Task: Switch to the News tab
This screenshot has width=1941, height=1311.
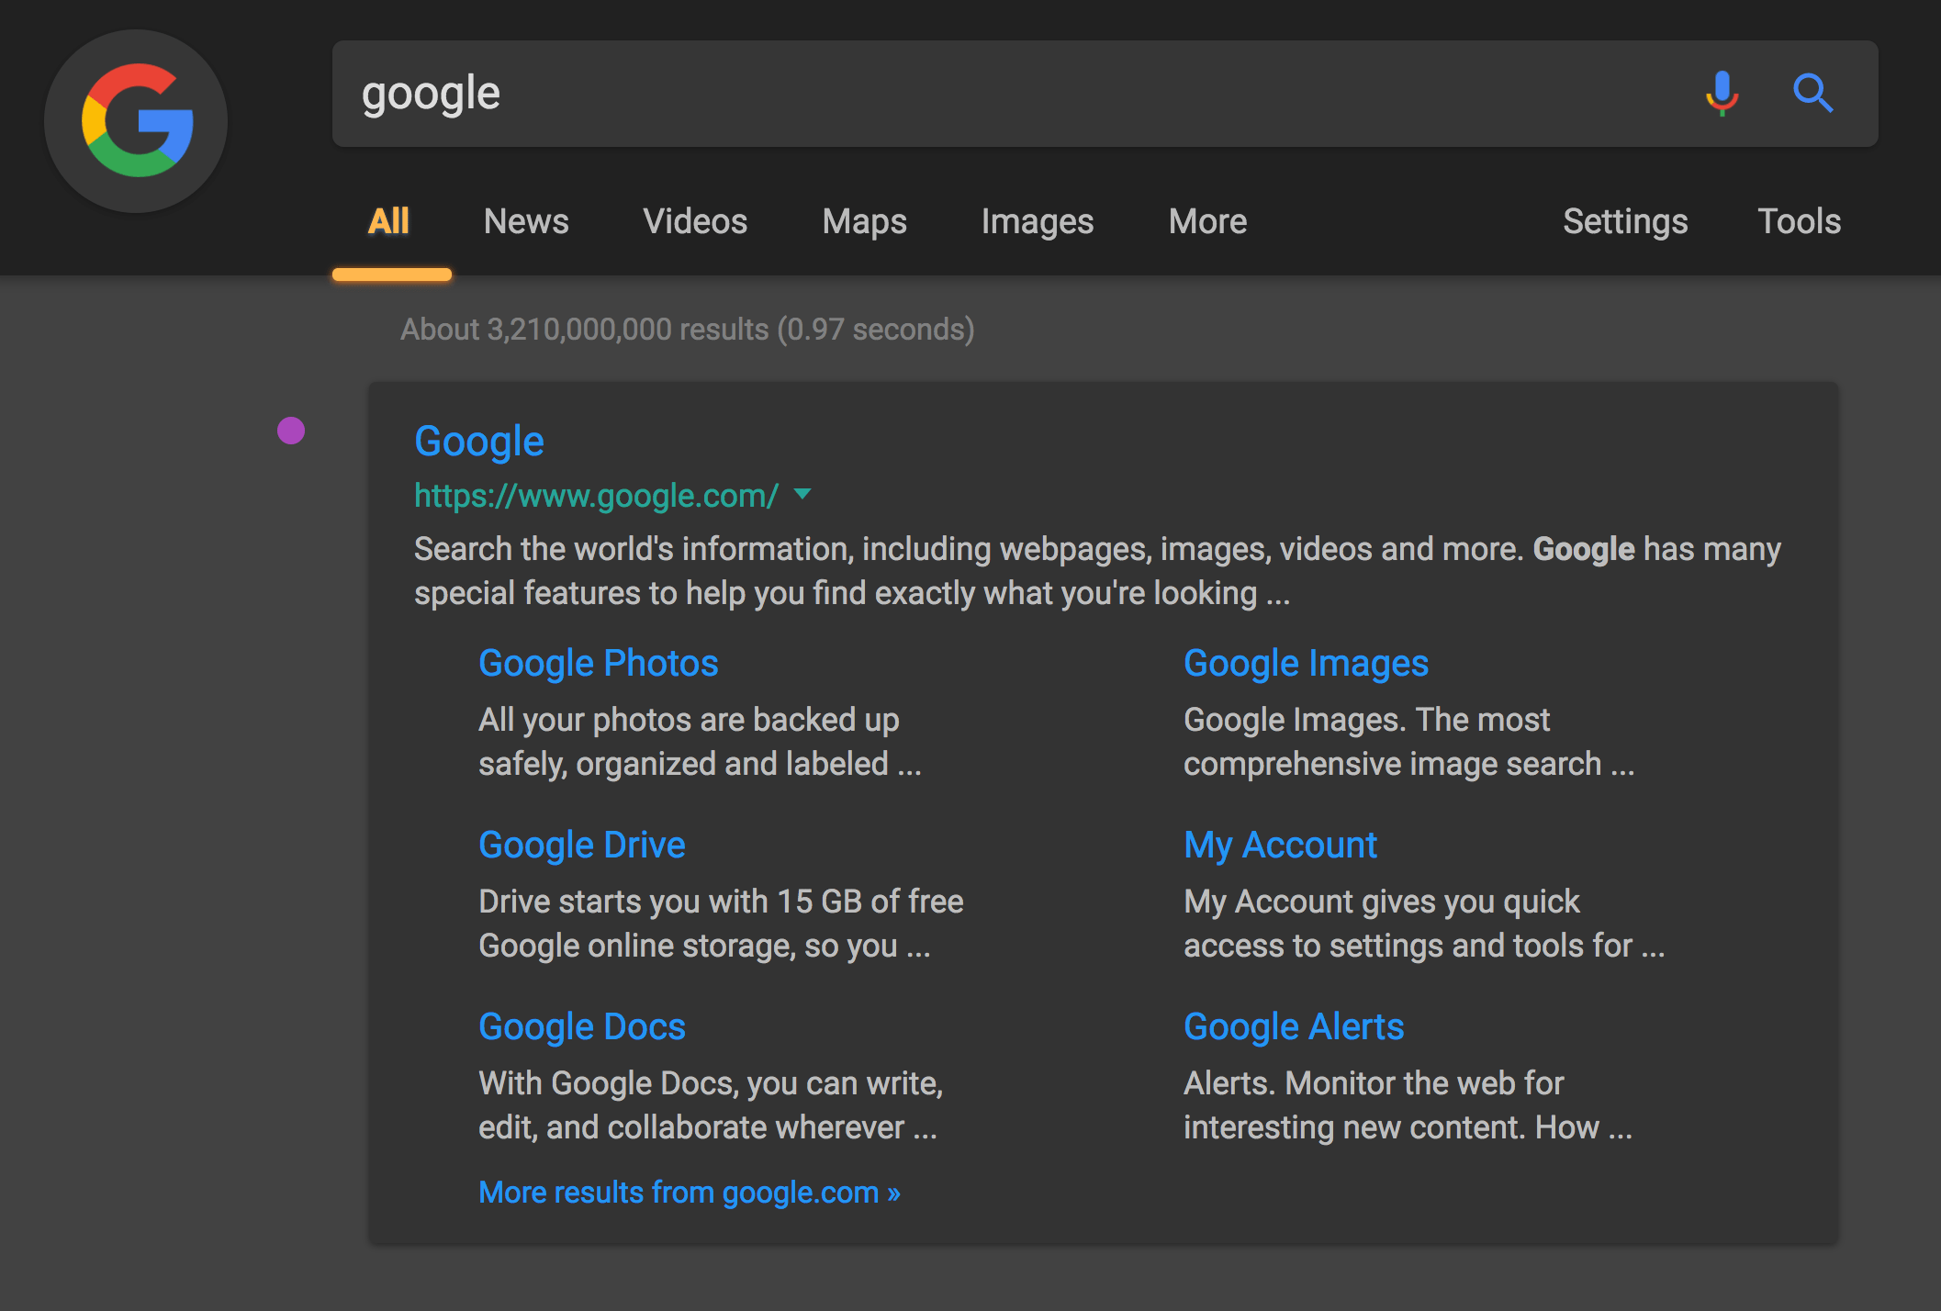Action: (x=526, y=221)
